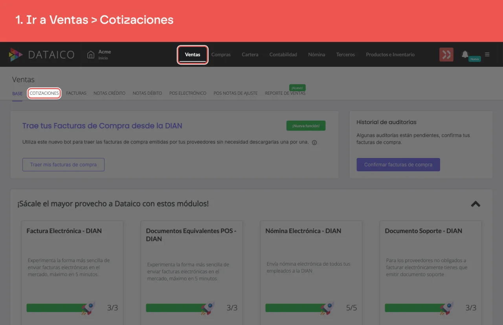Viewport: 503px width, 325px height.
Task: Open the Documento Soporte - DIAN title
Action: [x=424, y=231]
